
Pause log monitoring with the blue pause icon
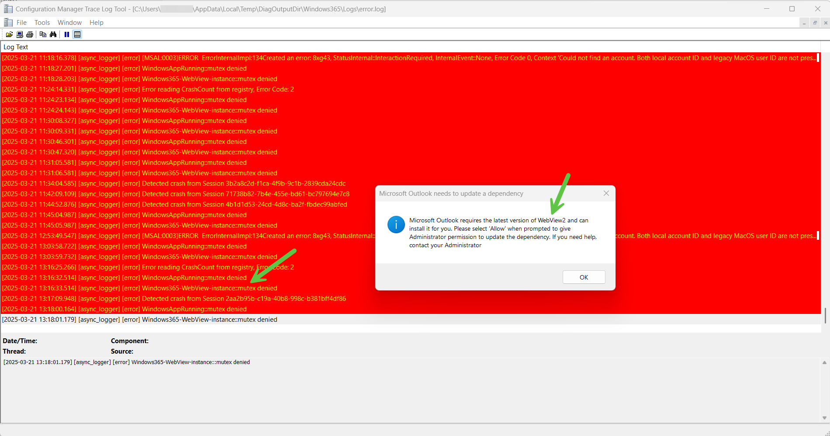click(67, 34)
